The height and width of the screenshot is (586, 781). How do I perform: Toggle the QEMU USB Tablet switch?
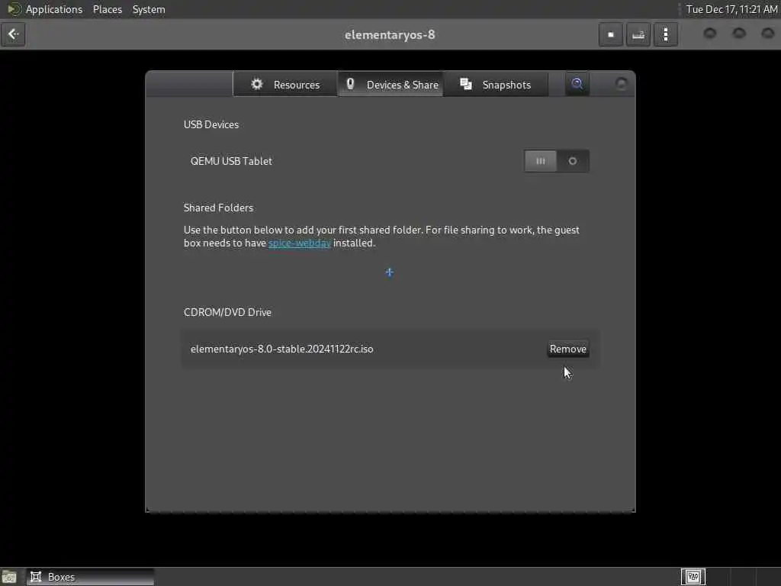tap(556, 161)
